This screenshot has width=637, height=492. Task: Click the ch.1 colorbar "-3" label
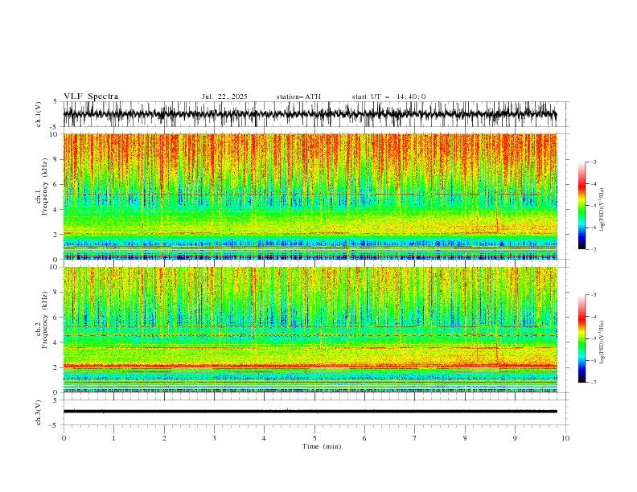[594, 162]
